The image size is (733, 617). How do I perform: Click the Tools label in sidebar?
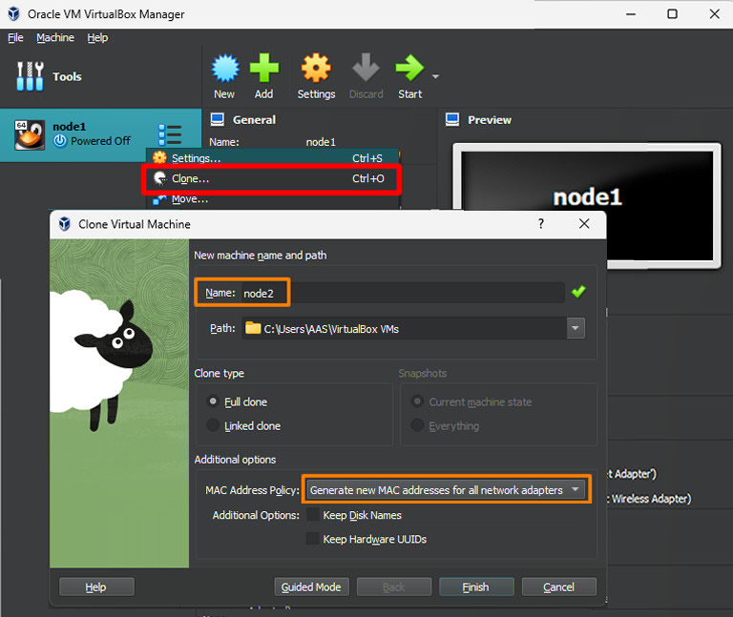coord(68,76)
